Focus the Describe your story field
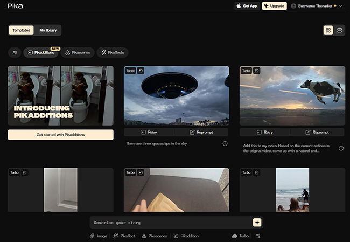This screenshot has width=350, height=242. tap(170, 223)
